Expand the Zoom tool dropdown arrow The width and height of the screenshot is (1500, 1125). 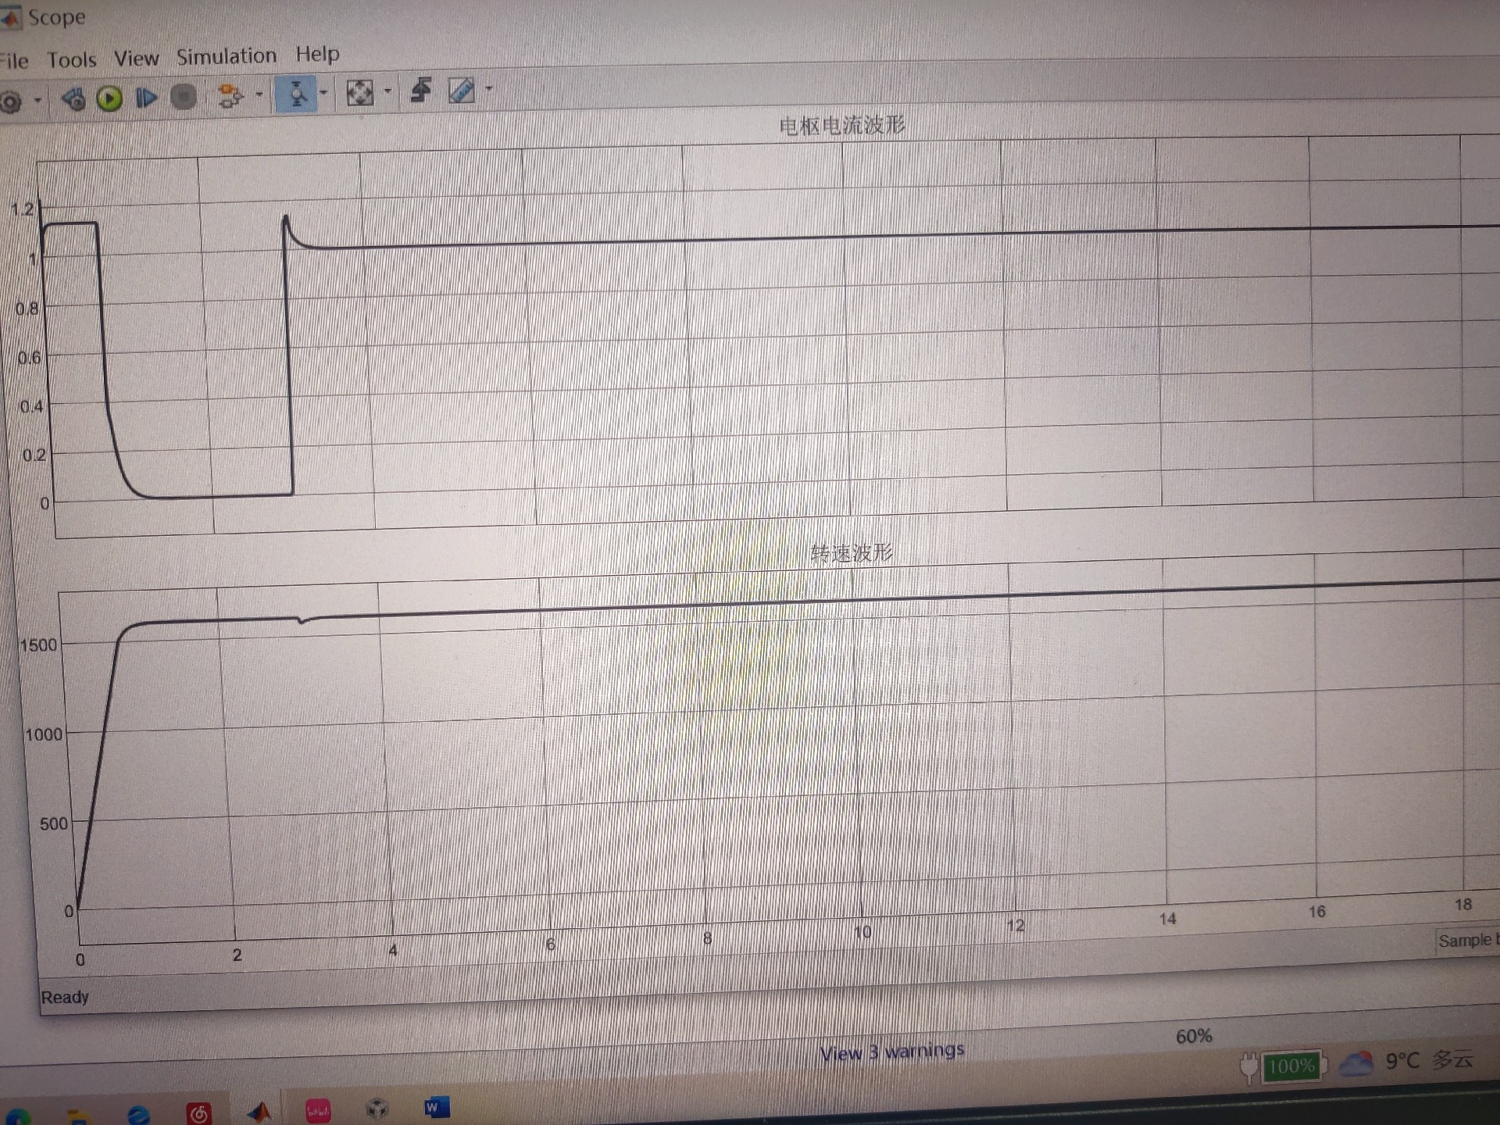point(323,93)
